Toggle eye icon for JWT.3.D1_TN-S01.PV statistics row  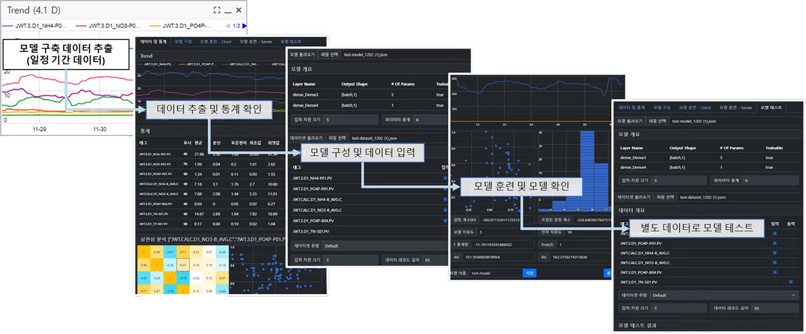tap(185, 214)
